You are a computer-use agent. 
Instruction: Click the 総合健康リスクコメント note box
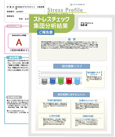[94, 79]
